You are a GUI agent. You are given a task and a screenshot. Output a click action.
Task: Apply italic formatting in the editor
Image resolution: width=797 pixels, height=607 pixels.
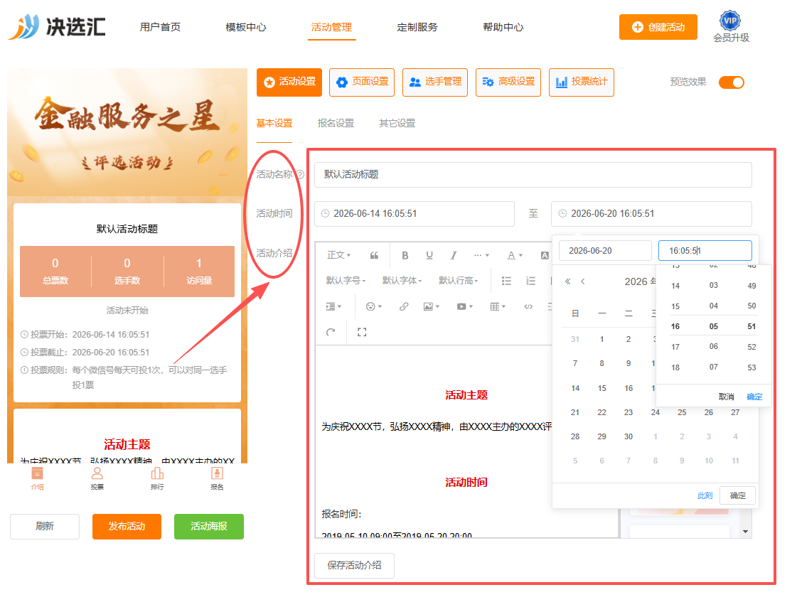(x=454, y=255)
